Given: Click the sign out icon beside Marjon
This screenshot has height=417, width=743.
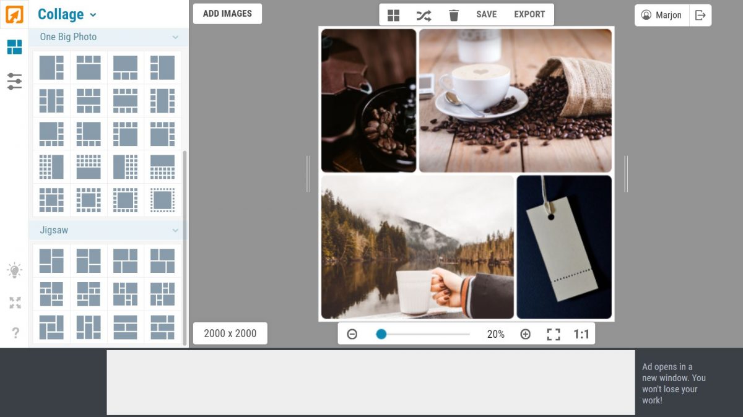Looking at the screenshot, I should coord(700,15).
